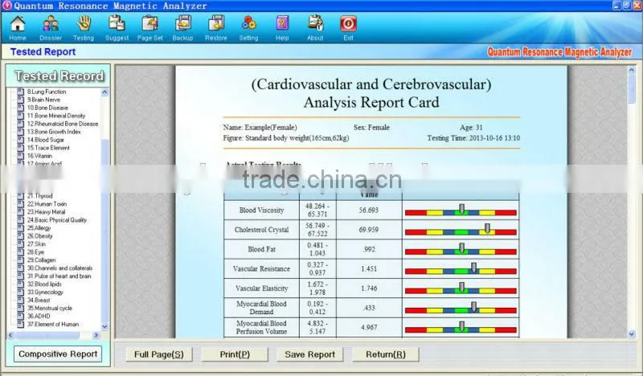Viewport: 643px width, 376px height.
Task: Select 28.Eye record
Action: [x=35, y=252]
